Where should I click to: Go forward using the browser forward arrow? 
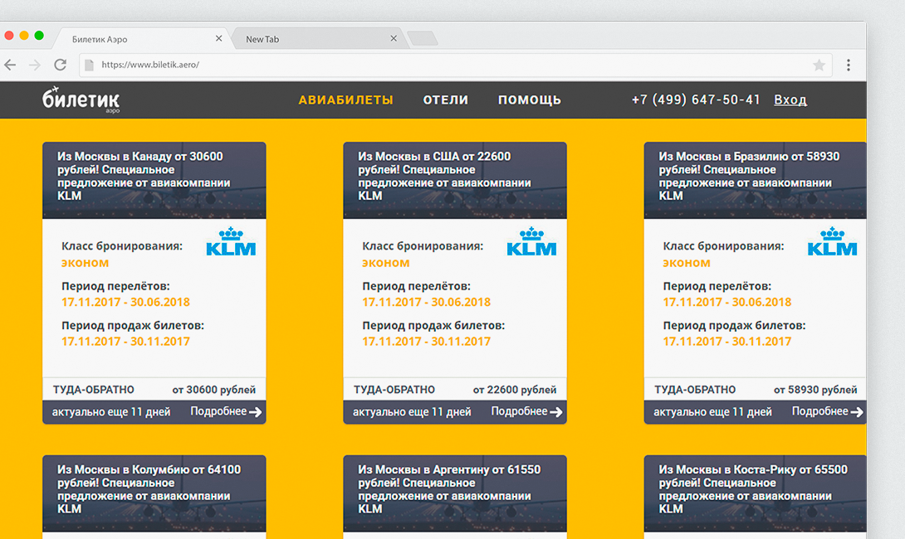tap(35, 65)
